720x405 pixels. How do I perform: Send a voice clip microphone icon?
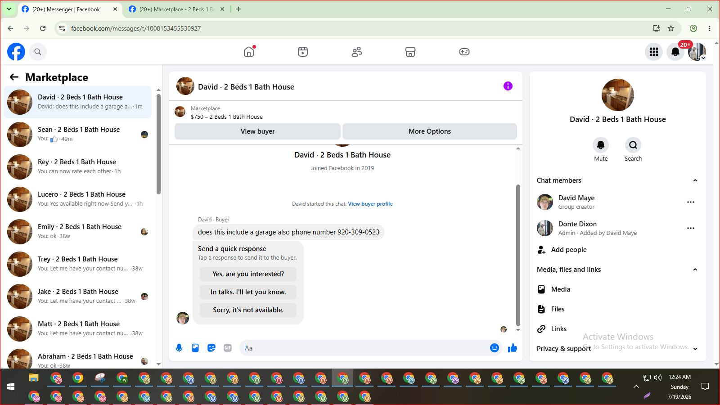[x=179, y=348]
